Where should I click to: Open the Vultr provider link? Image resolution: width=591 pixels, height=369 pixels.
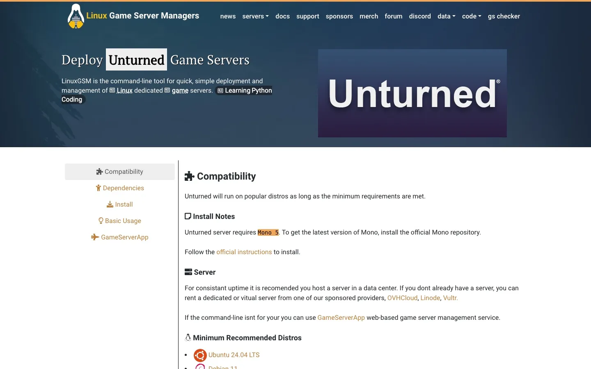[x=450, y=298]
